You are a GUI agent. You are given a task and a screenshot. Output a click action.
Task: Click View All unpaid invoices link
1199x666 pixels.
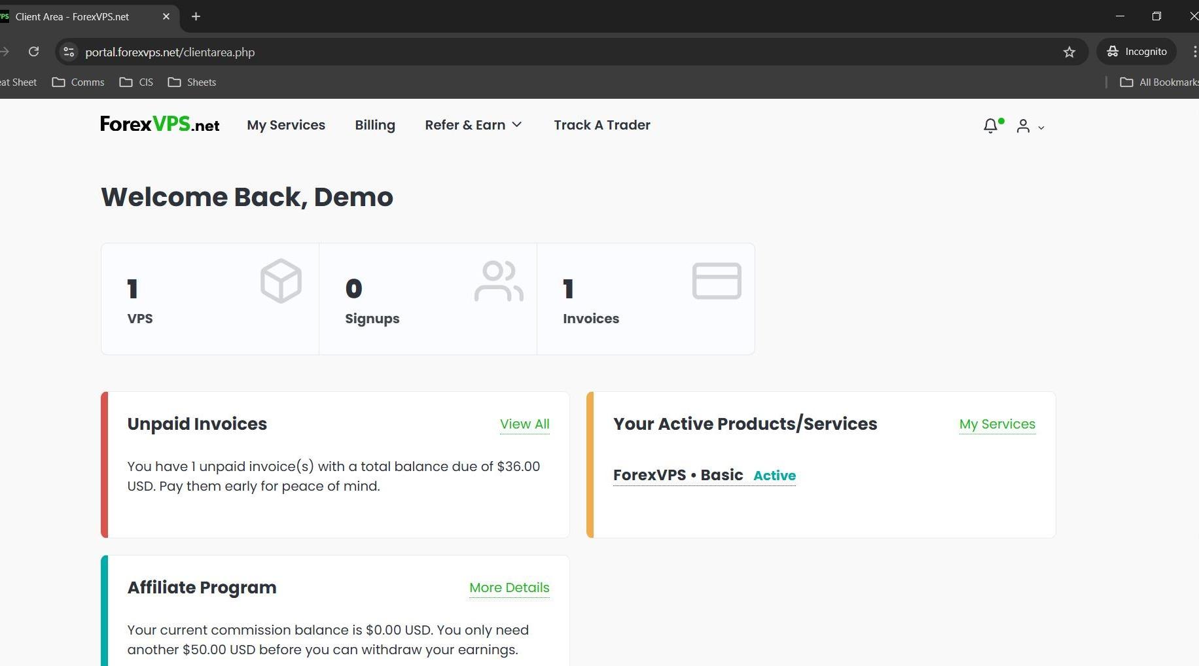525,424
